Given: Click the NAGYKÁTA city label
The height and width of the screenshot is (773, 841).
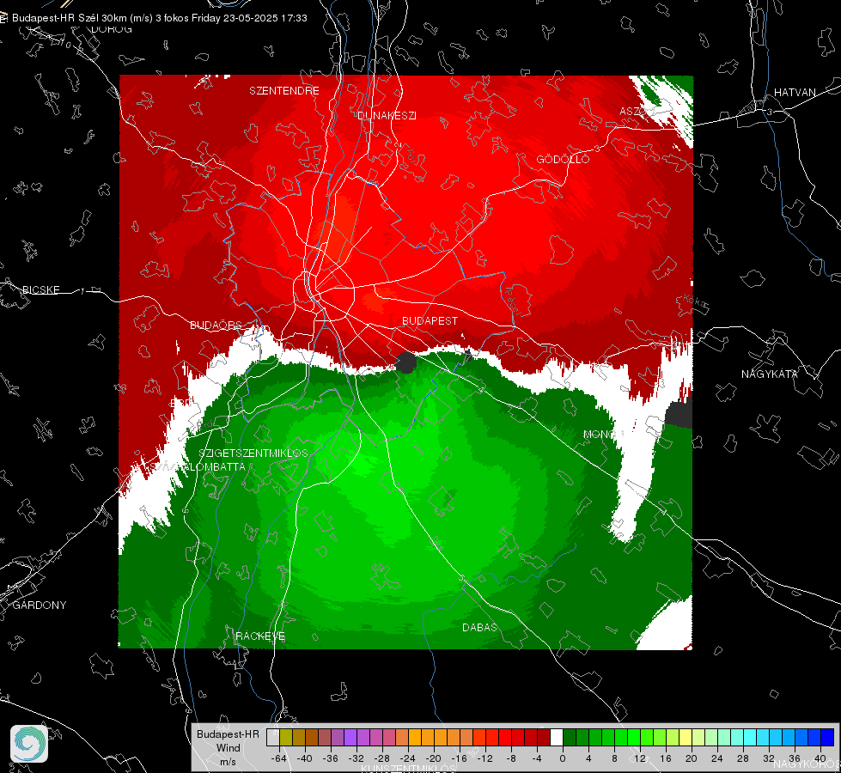Looking at the screenshot, I should [x=769, y=374].
